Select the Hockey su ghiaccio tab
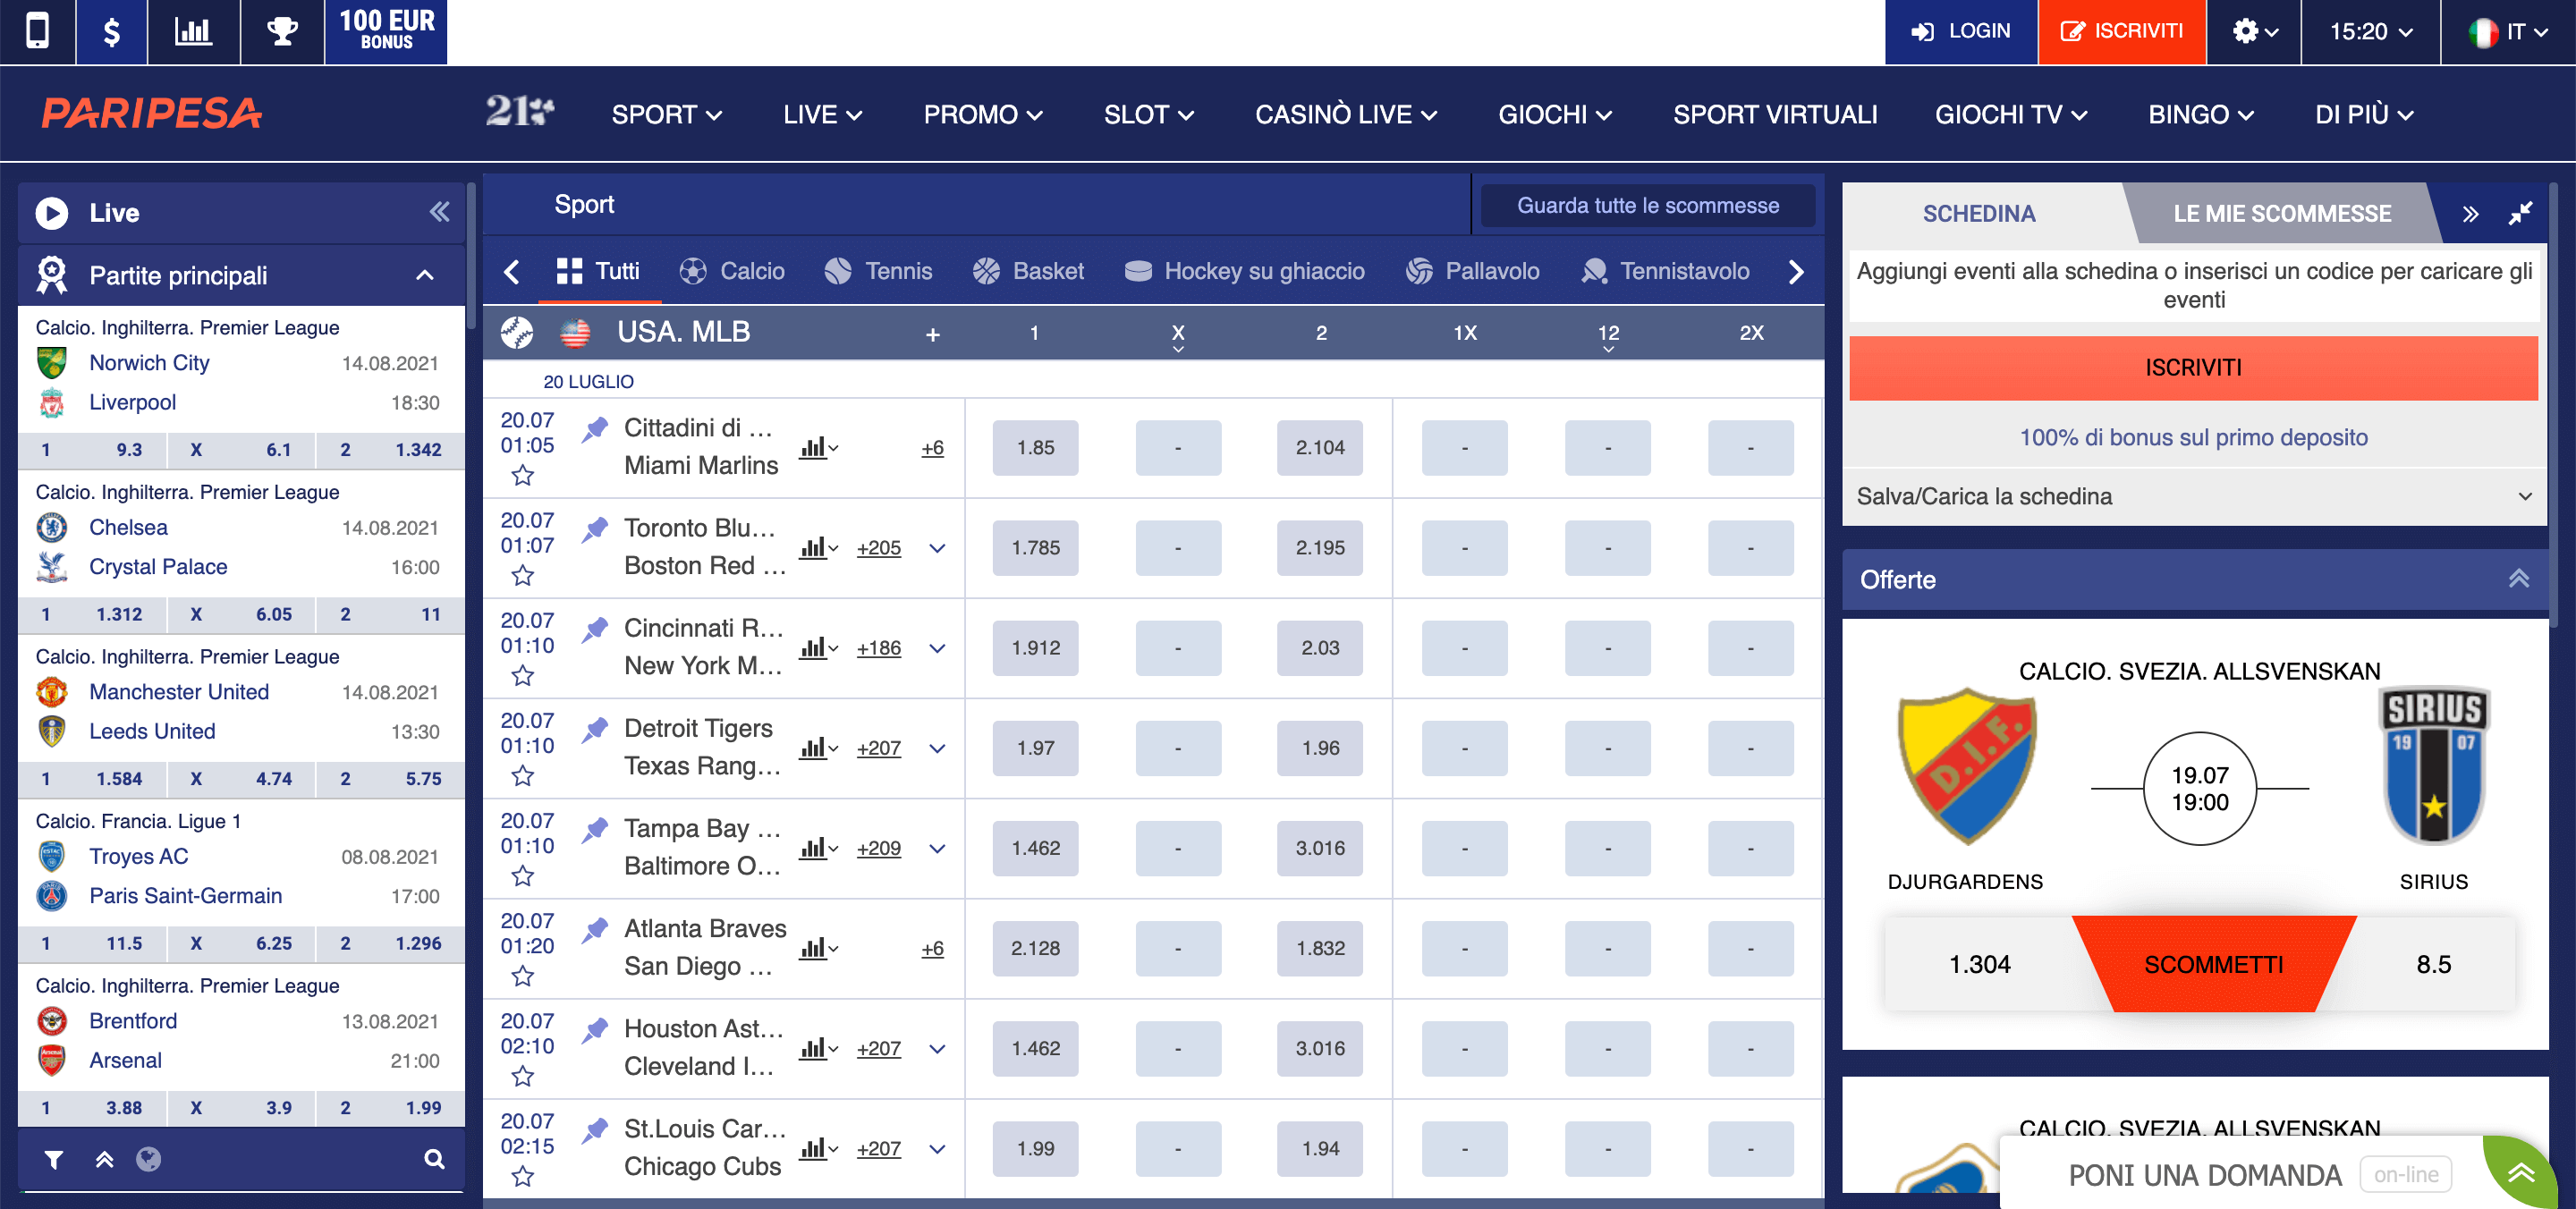Image resolution: width=2576 pixels, height=1209 pixels. (1244, 271)
